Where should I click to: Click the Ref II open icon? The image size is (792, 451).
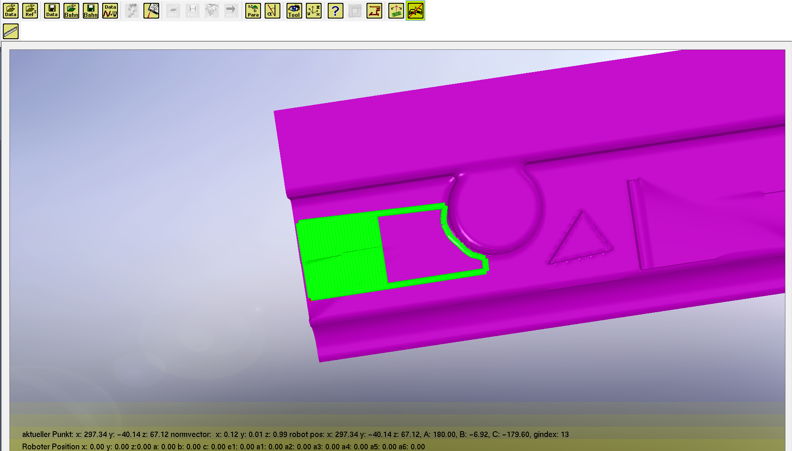(x=30, y=11)
